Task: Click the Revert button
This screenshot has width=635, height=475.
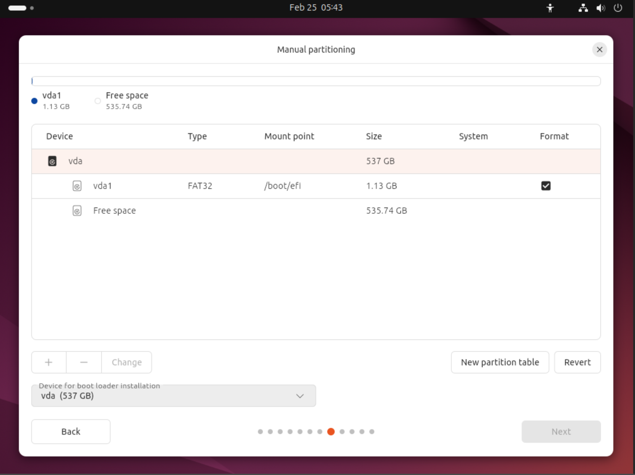Action: [577, 362]
